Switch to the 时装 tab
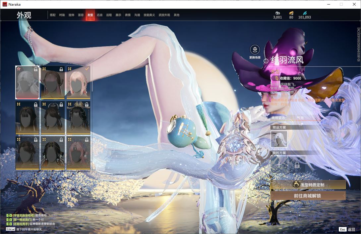Viewport: 361px width, 234px height. 62,15
